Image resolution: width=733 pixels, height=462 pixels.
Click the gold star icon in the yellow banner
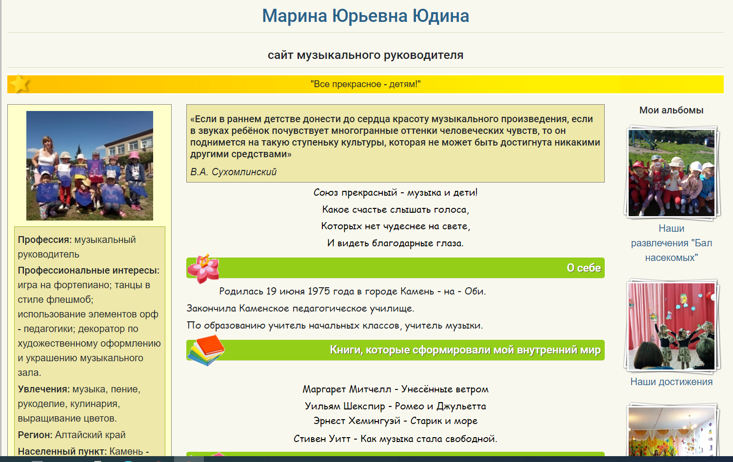pyautogui.click(x=20, y=84)
